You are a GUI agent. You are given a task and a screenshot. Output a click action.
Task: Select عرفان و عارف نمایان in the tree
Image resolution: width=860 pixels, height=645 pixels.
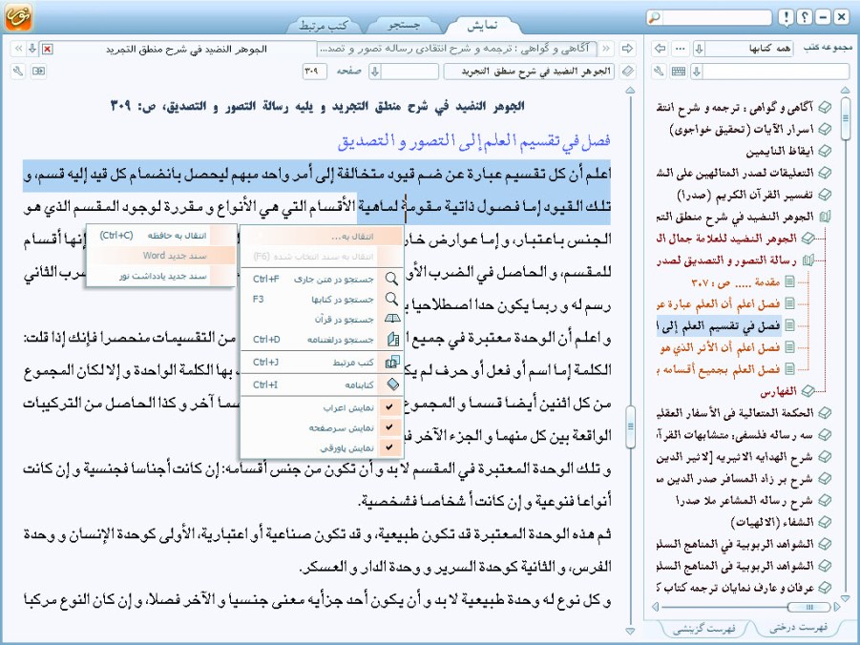click(x=735, y=588)
